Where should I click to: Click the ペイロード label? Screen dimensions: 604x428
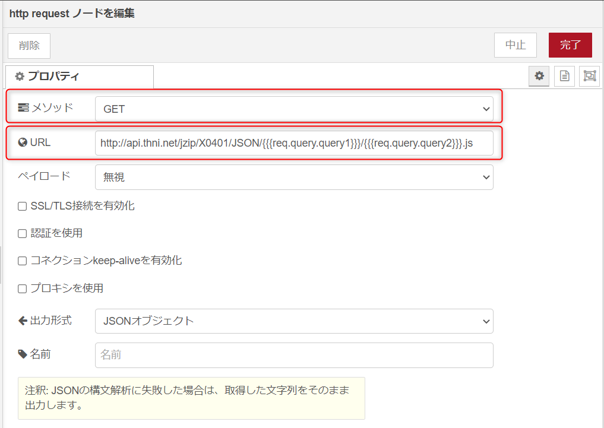click(x=45, y=176)
